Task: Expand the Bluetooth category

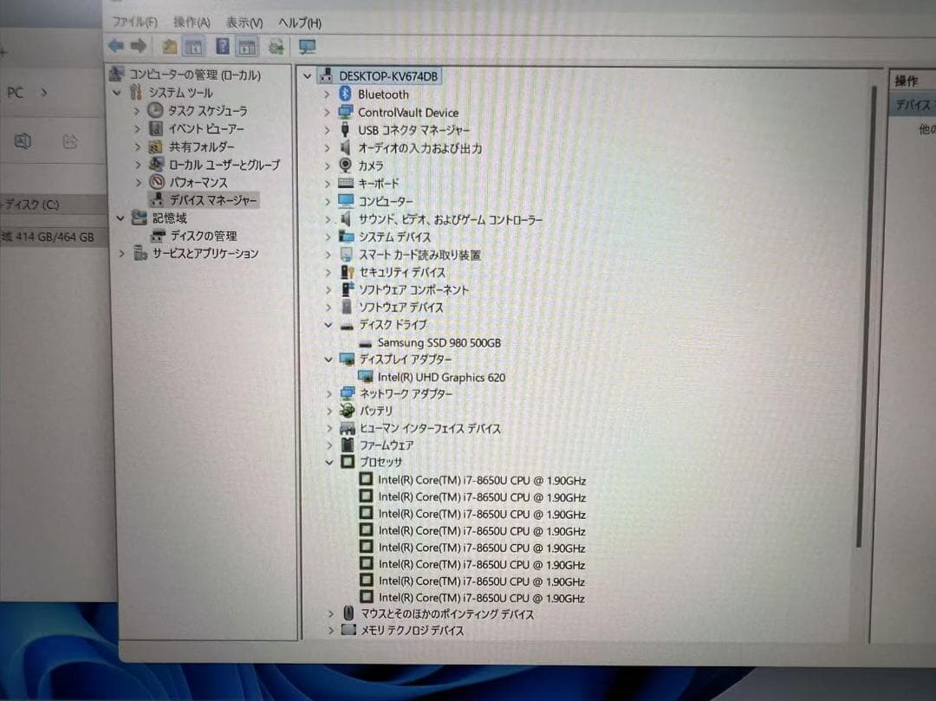Action: (327, 94)
